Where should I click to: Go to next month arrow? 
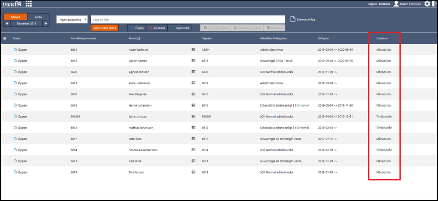46,24
